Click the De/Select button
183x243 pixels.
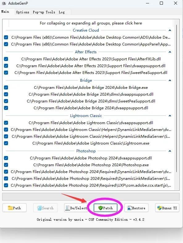click(x=76, y=208)
